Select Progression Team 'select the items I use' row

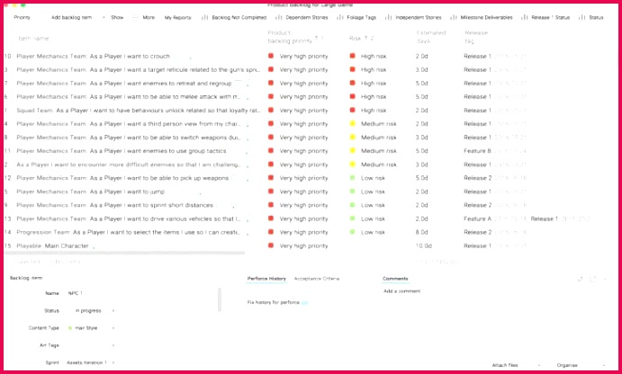[x=129, y=232]
